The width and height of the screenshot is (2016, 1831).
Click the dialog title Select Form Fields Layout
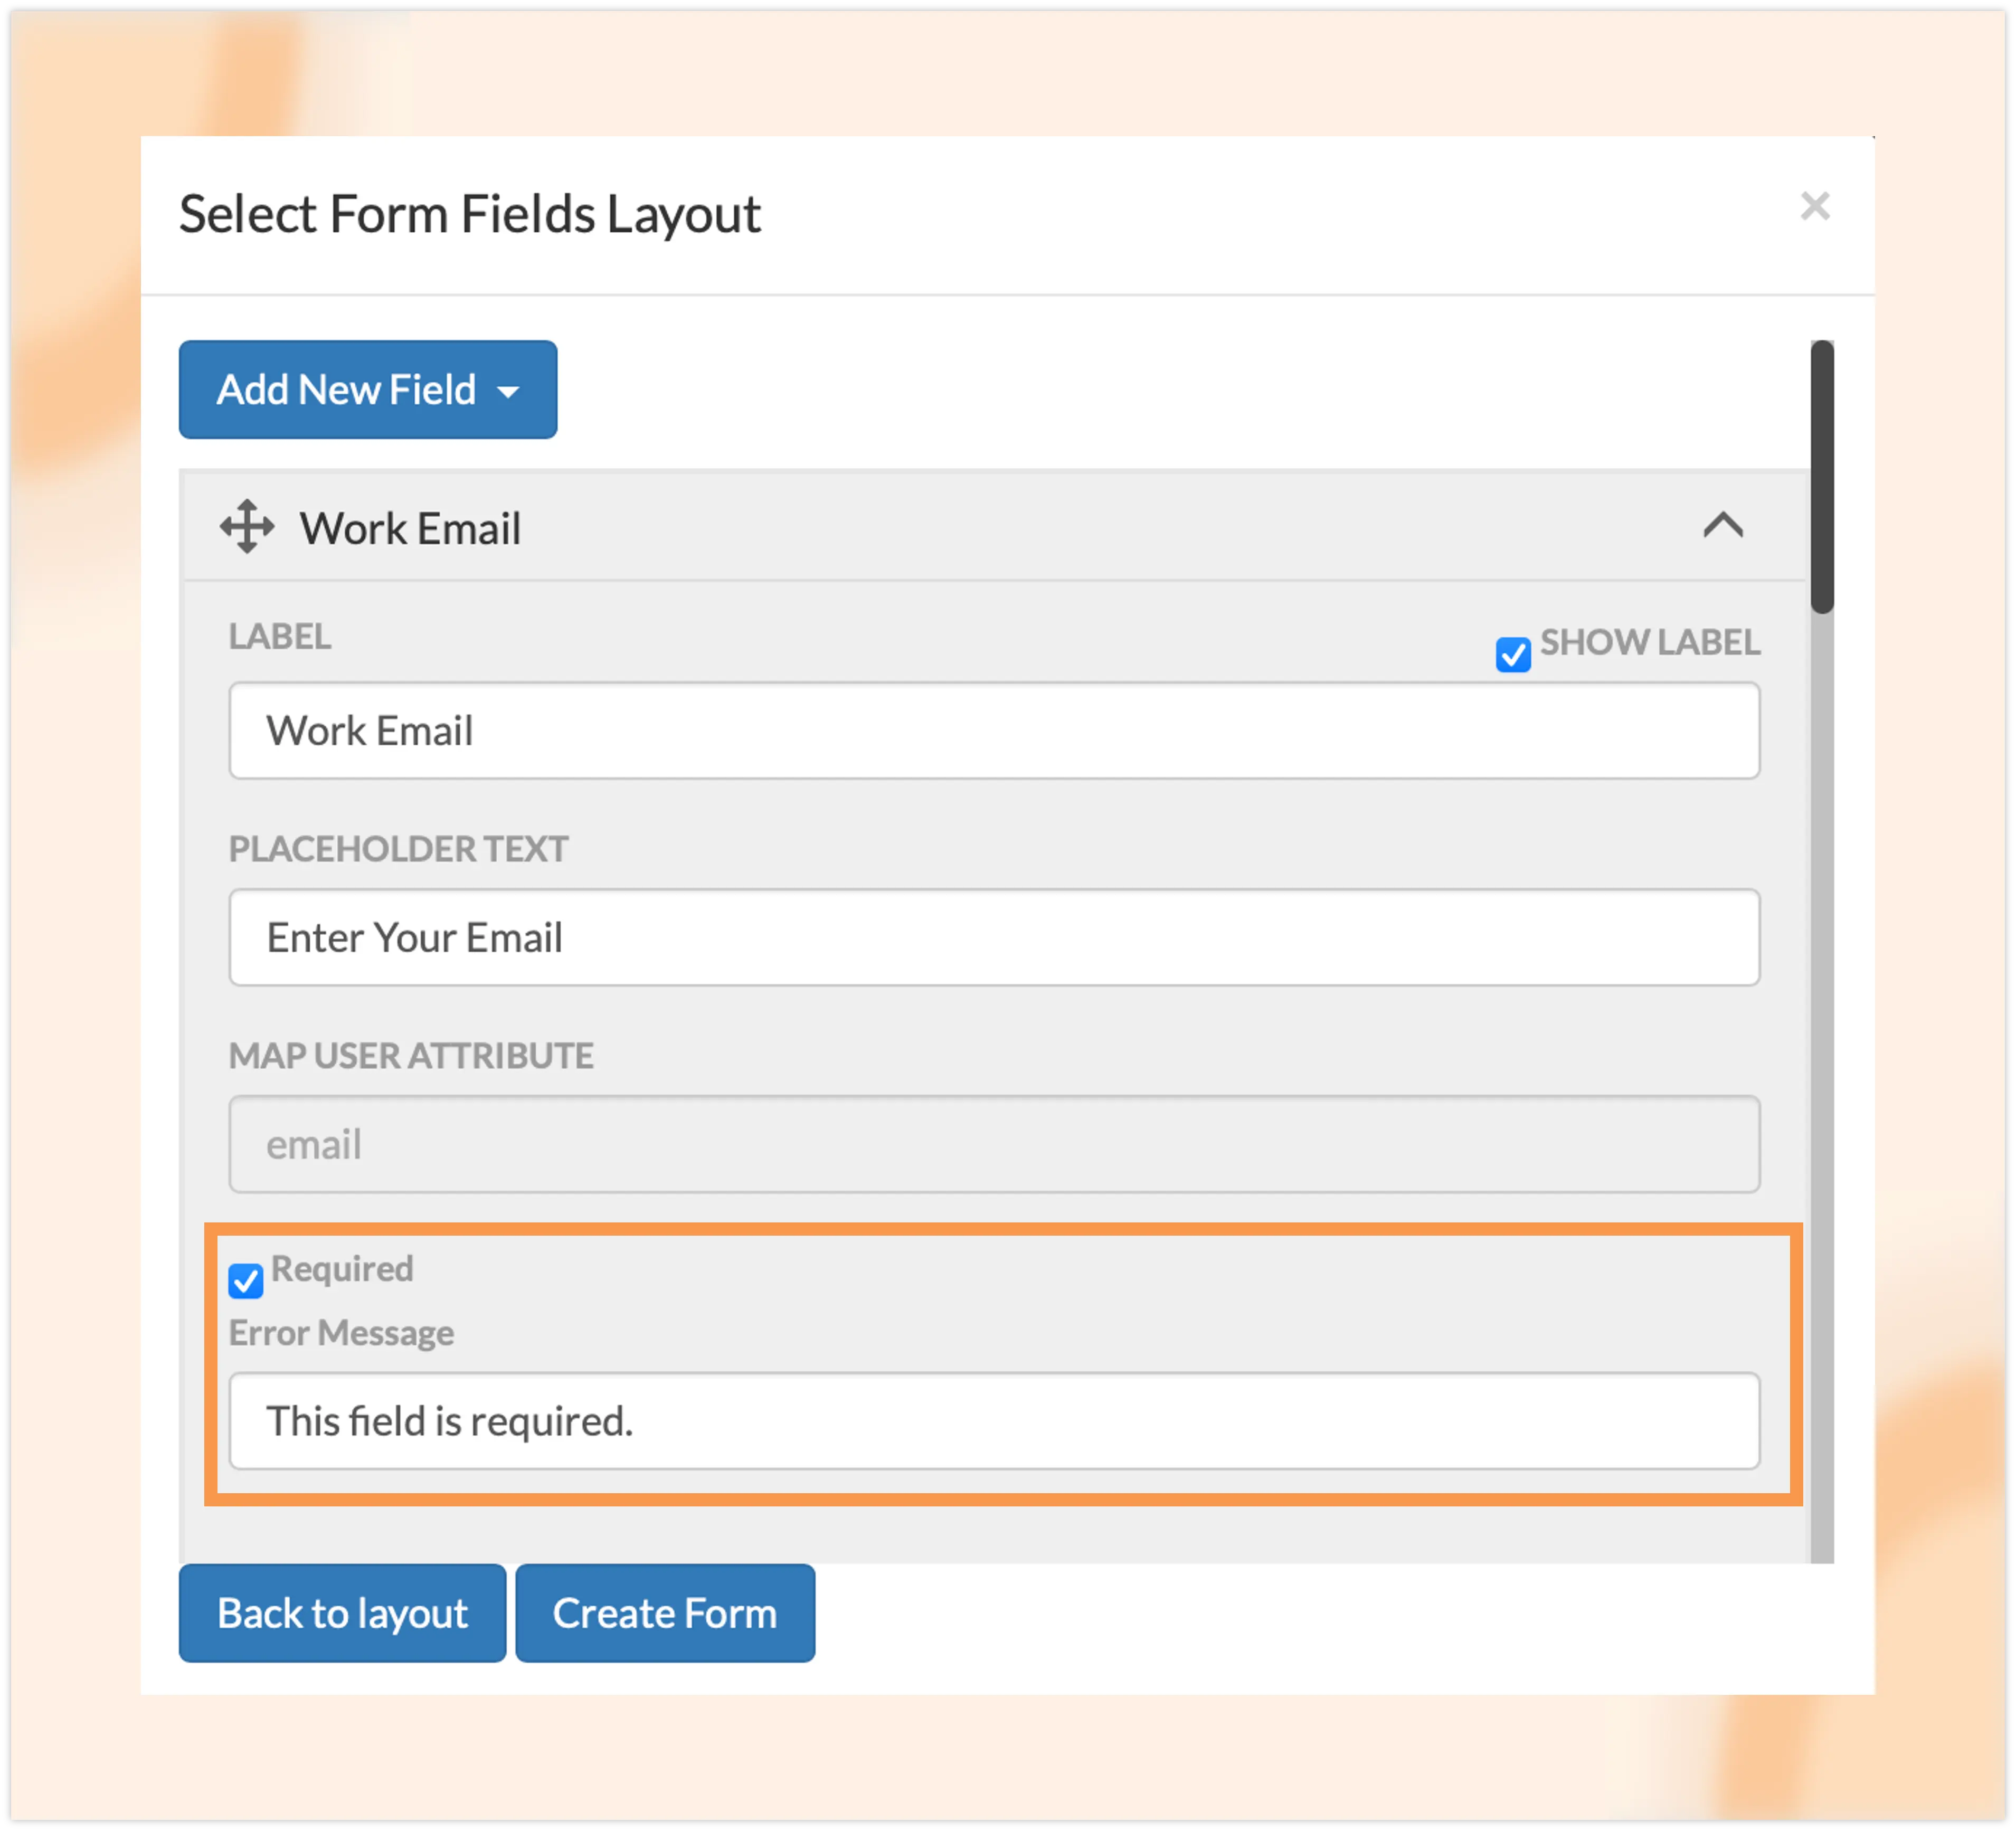click(x=469, y=214)
